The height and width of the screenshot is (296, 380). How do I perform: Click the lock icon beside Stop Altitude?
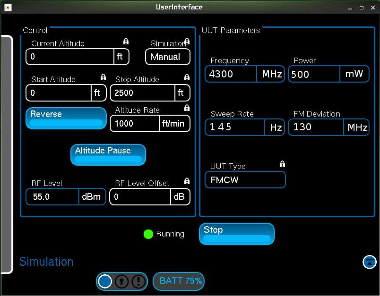pos(187,77)
